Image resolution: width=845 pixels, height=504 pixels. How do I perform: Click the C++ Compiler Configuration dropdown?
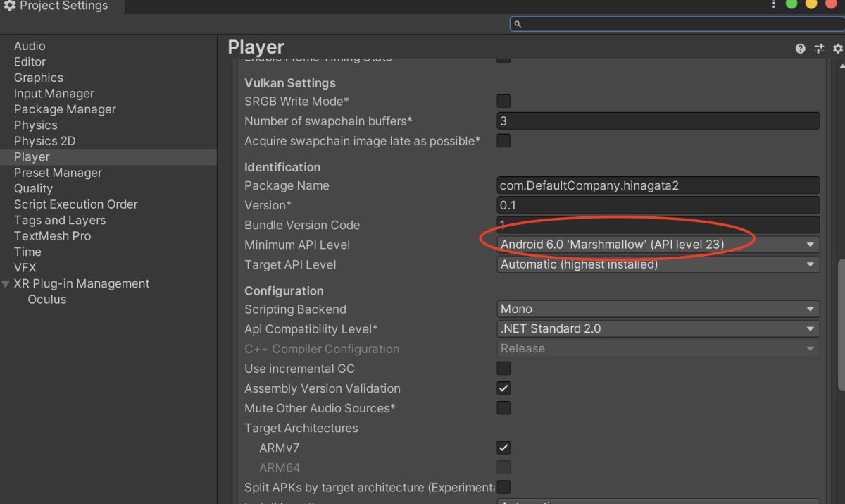coord(658,348)
